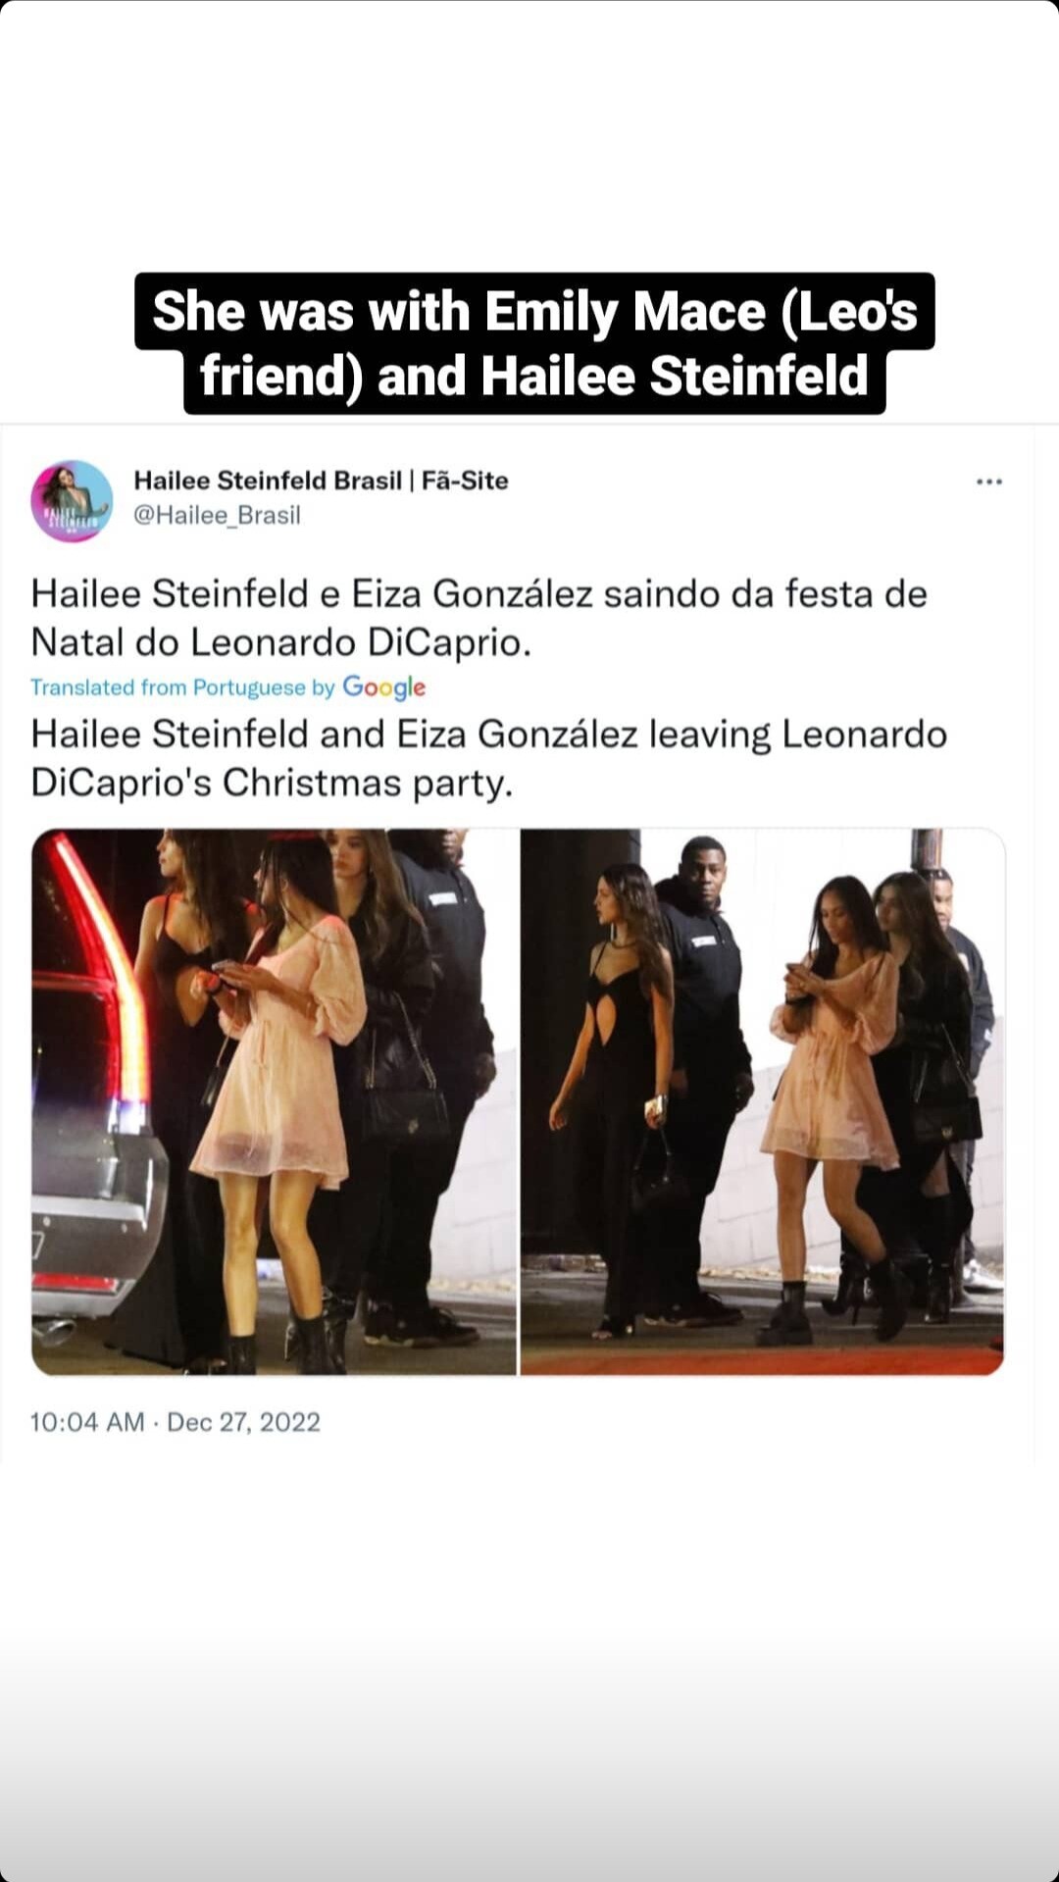Select the original Portuguese tweet text
This screenshot has width=1059, height=1882.
click(x=479, y=618)
